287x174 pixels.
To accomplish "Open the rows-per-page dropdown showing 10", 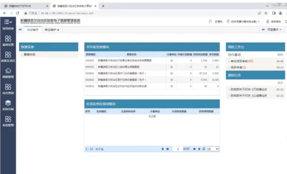I will coord(213,149).
